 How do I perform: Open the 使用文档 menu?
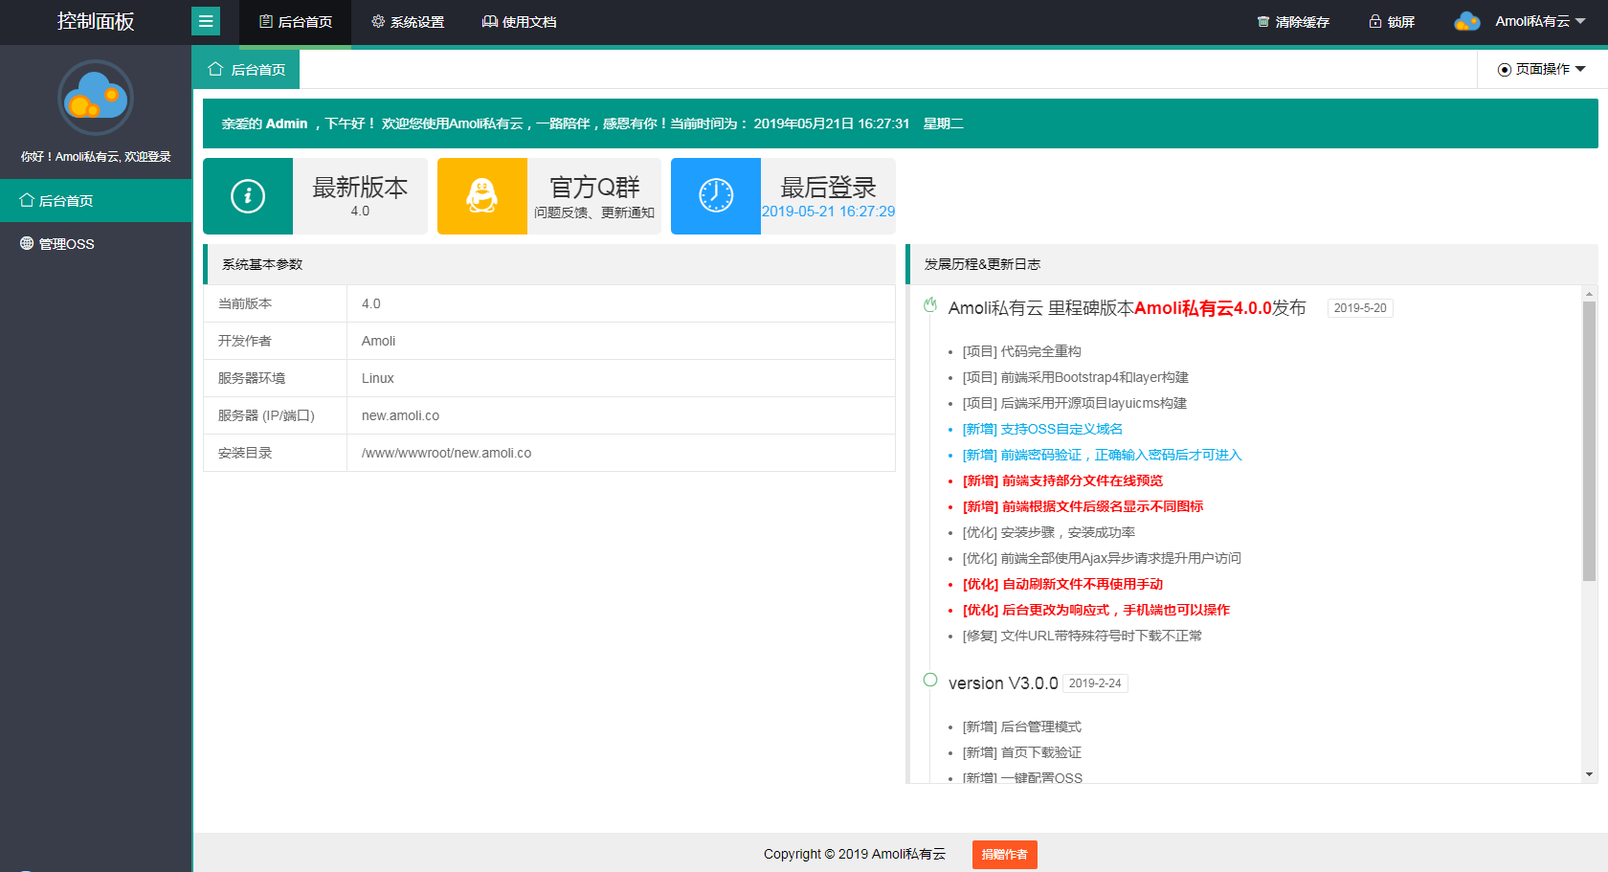(519, 21)
